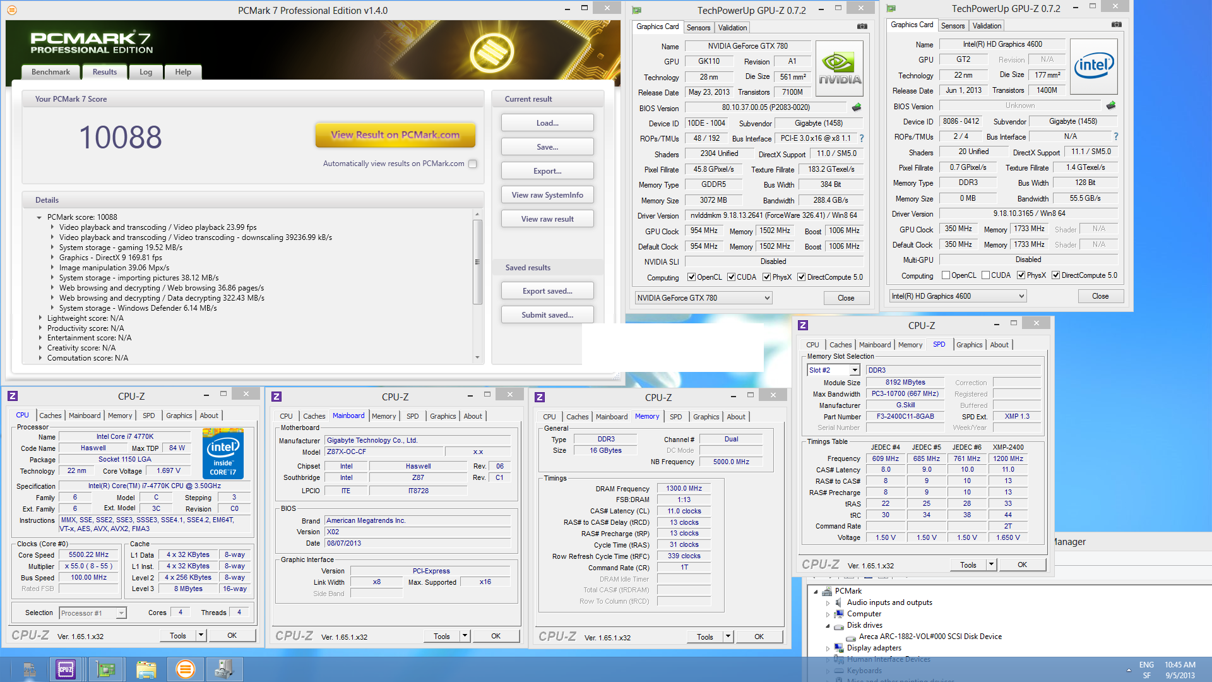Expand Display adapters in Device Manager
Viewport: 1212px width, 682px height.
tap(828, 648)
